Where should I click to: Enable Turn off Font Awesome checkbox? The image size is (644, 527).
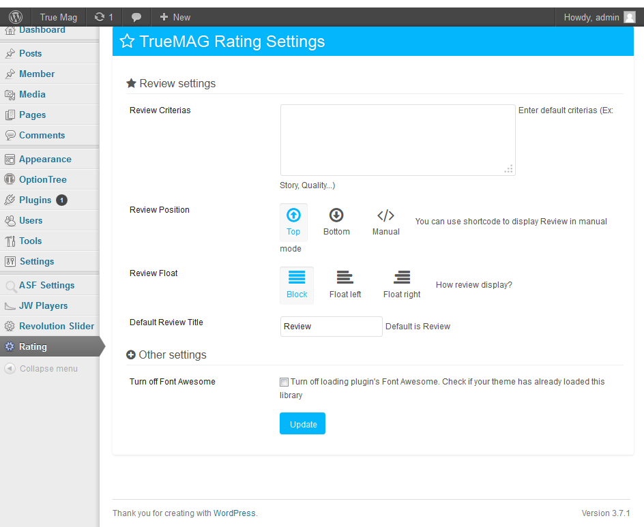pyautogui.click(x=284, y=382)
